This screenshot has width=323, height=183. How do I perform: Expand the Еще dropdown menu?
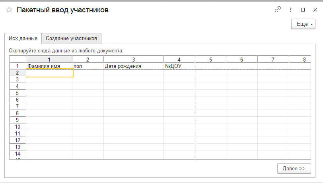pos(303,24)
